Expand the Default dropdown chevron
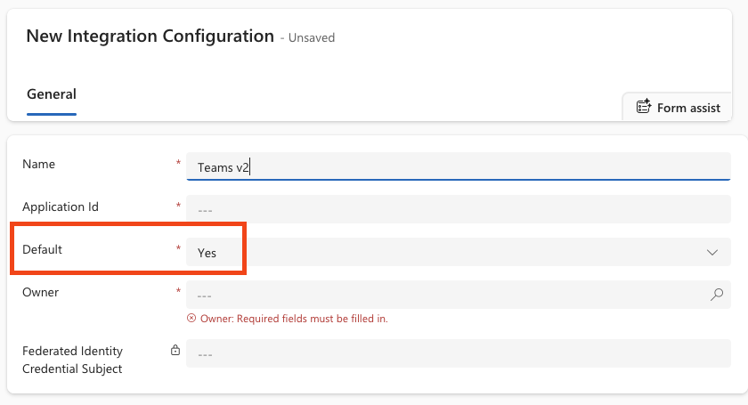This screenshot has height=405, width=748. click(x=712, y=252)
